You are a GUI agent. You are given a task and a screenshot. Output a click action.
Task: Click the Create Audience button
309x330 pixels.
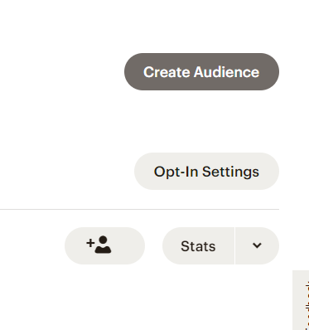coord(201,72)
